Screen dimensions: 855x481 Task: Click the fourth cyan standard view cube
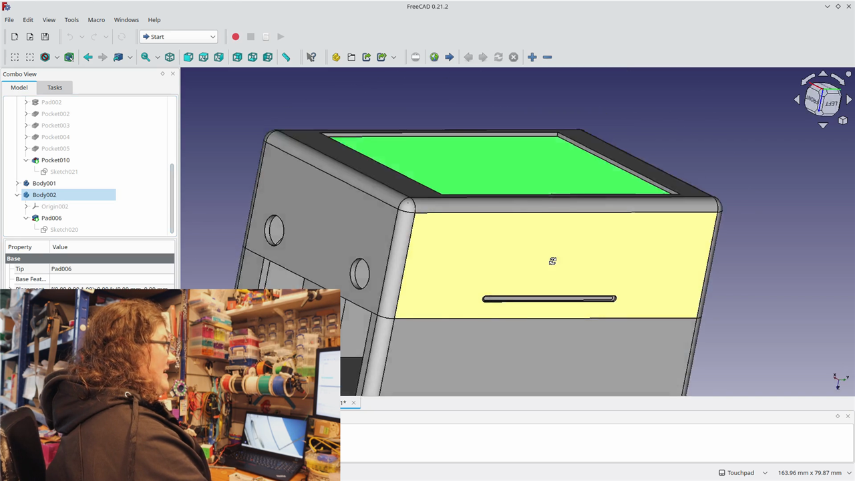coord(237,57)
